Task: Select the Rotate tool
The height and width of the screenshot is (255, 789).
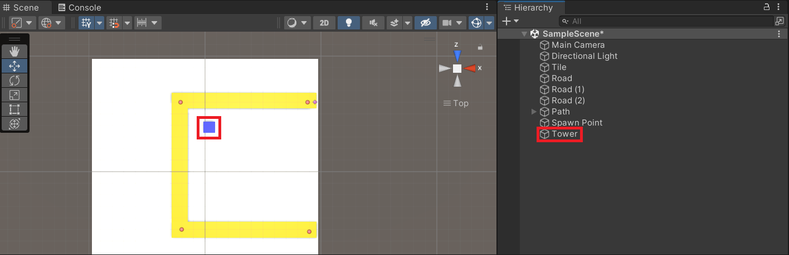Action: click(x=14, y=81)
